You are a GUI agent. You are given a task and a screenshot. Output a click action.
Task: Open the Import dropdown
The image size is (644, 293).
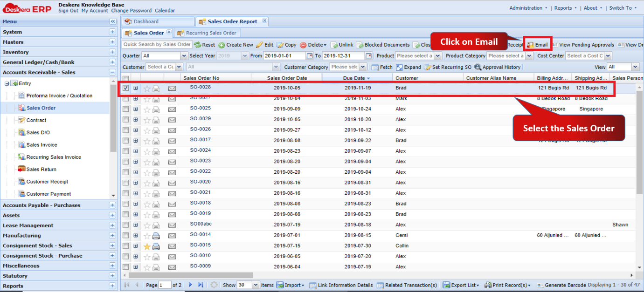pos(291,285)
